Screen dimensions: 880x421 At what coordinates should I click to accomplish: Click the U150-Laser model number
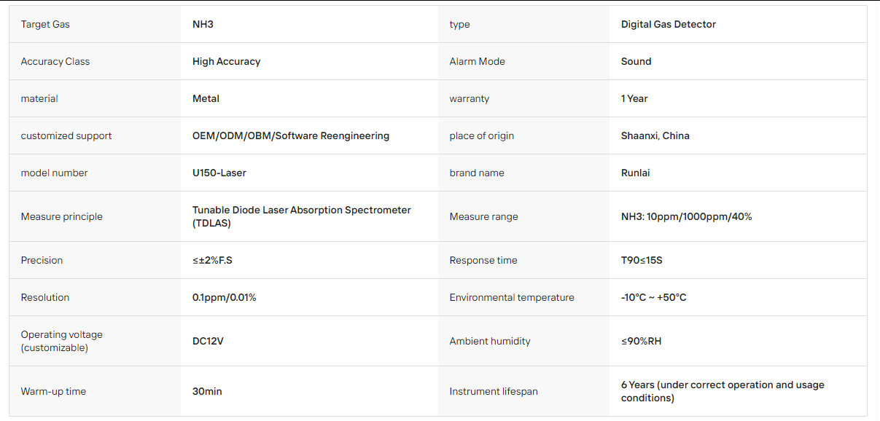point(219,173)
